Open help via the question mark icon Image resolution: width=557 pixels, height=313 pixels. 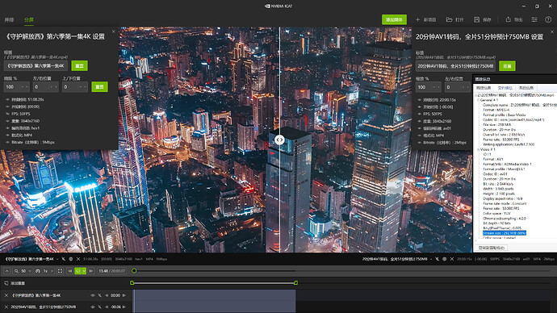[548, 20]
